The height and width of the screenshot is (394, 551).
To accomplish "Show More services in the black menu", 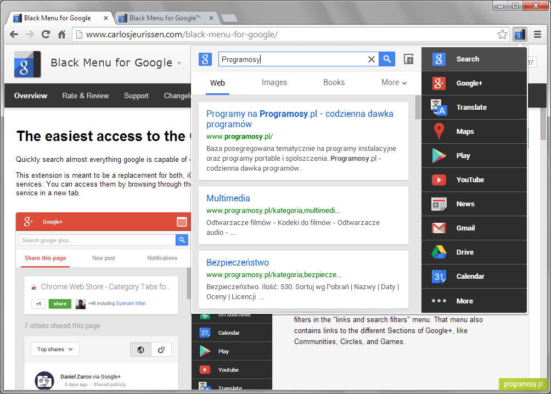I will [474, 301].
